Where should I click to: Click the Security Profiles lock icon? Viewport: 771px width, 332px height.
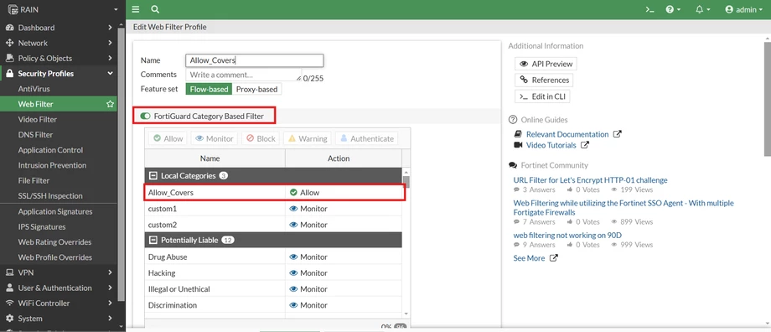(x=9, y=74)
